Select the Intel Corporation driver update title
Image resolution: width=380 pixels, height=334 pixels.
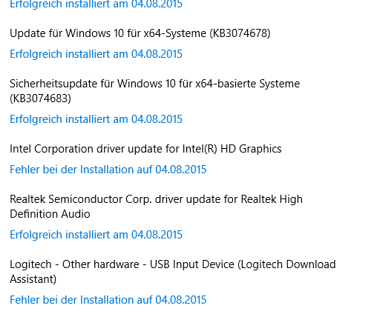[x=145, y=149]
